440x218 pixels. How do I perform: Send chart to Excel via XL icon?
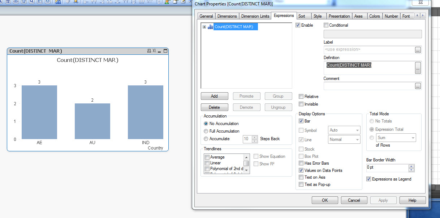tap(154, 51)
